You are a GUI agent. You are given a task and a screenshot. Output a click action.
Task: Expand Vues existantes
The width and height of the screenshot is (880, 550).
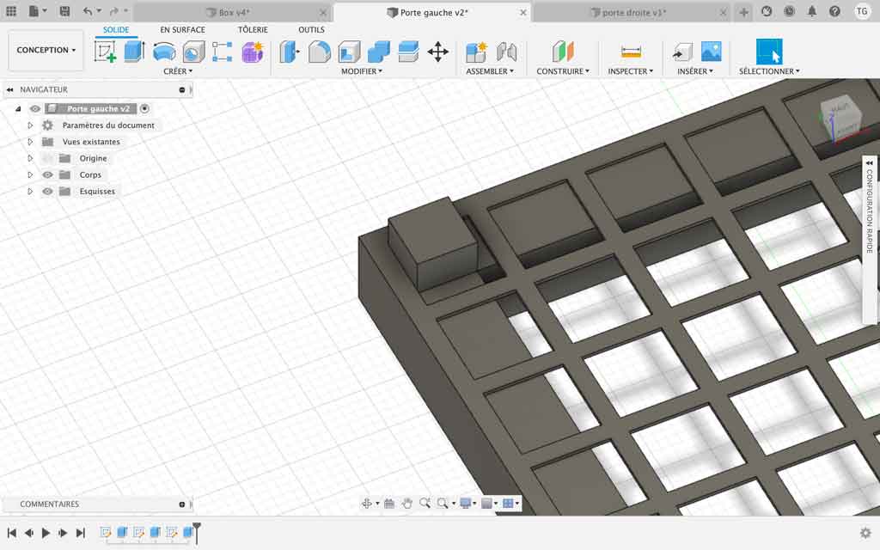click(30, 142)
